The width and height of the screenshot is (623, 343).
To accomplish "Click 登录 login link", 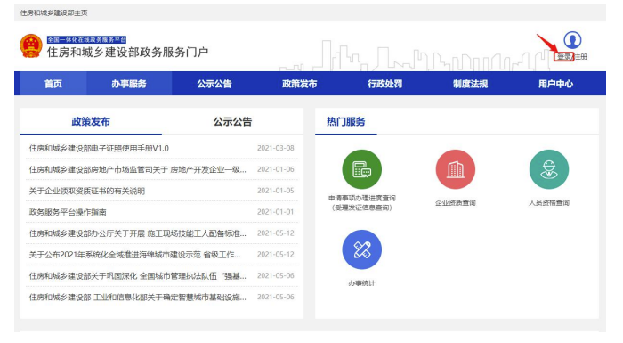I will 563,57.
